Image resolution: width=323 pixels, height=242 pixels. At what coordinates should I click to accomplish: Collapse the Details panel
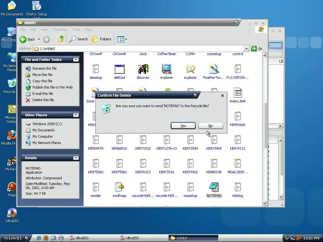tap(76, 158)
